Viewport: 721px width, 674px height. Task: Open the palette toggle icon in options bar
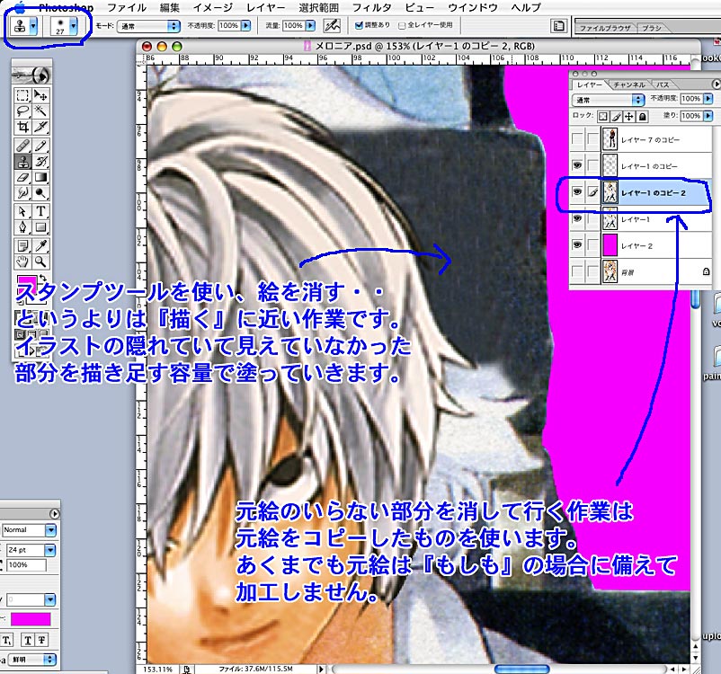pyautogui.click(x=558, y=26)
